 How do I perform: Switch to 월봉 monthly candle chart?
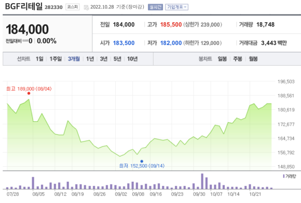[x=253, y=59]
